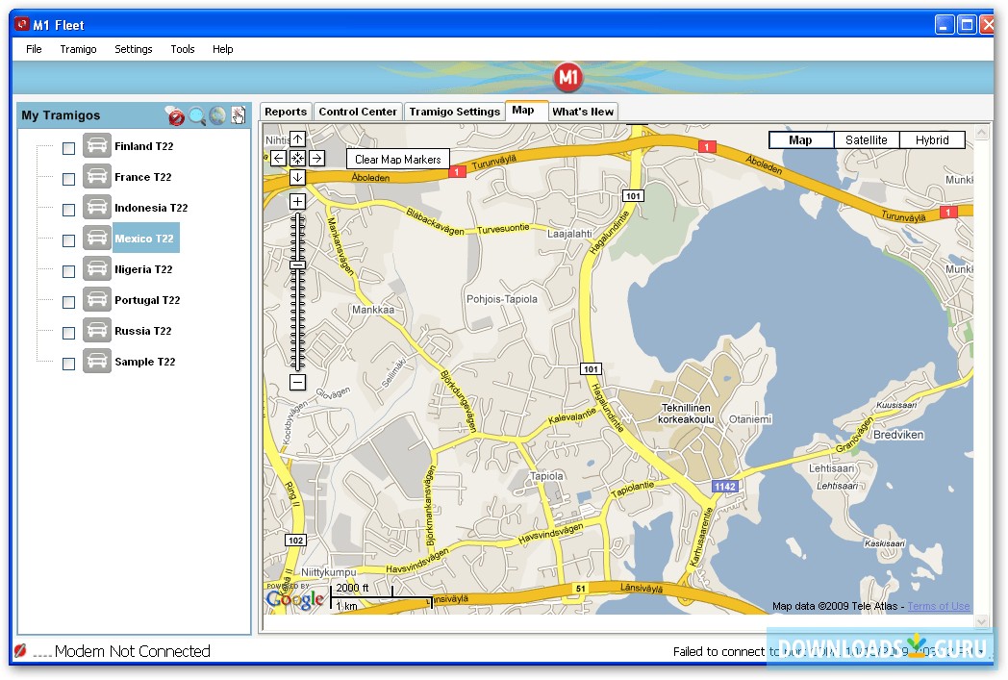Pan the map down with arrow button
The image size is (1008, 680).
297,177
